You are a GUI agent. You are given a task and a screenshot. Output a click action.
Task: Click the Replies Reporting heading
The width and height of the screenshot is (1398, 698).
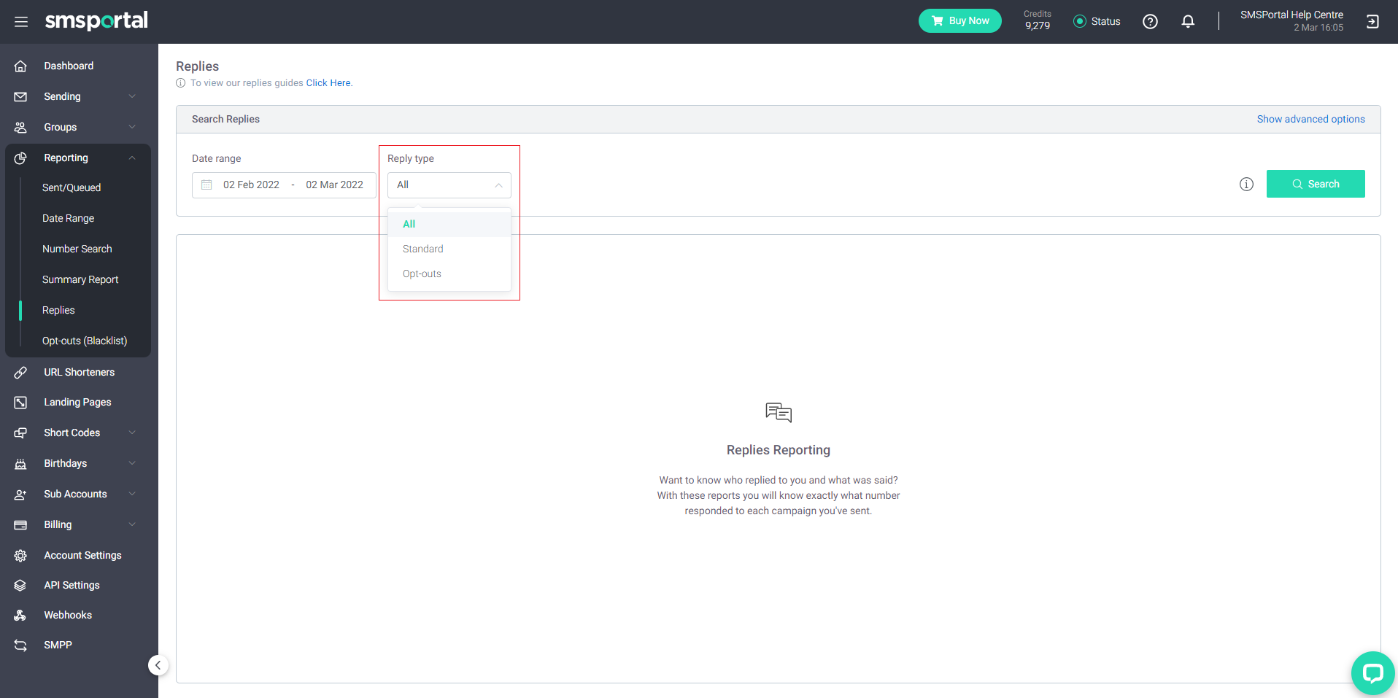[x=779, y=450]
